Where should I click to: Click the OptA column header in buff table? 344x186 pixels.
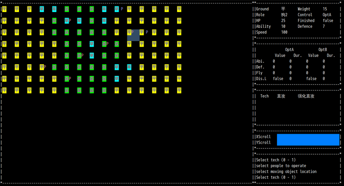[x=289, y=50]
